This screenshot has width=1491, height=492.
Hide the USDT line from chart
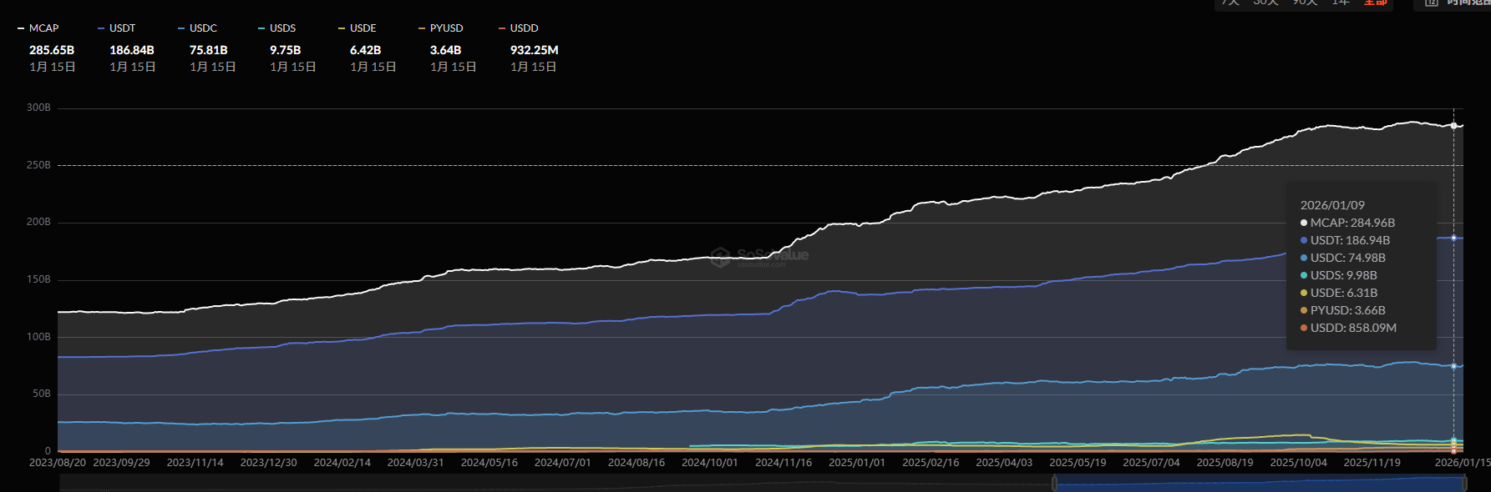tap(117, 28)
